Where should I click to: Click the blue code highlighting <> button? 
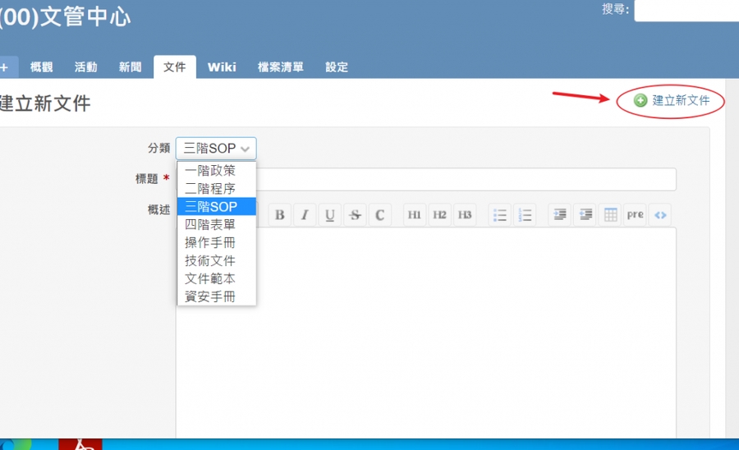point(660,215)
